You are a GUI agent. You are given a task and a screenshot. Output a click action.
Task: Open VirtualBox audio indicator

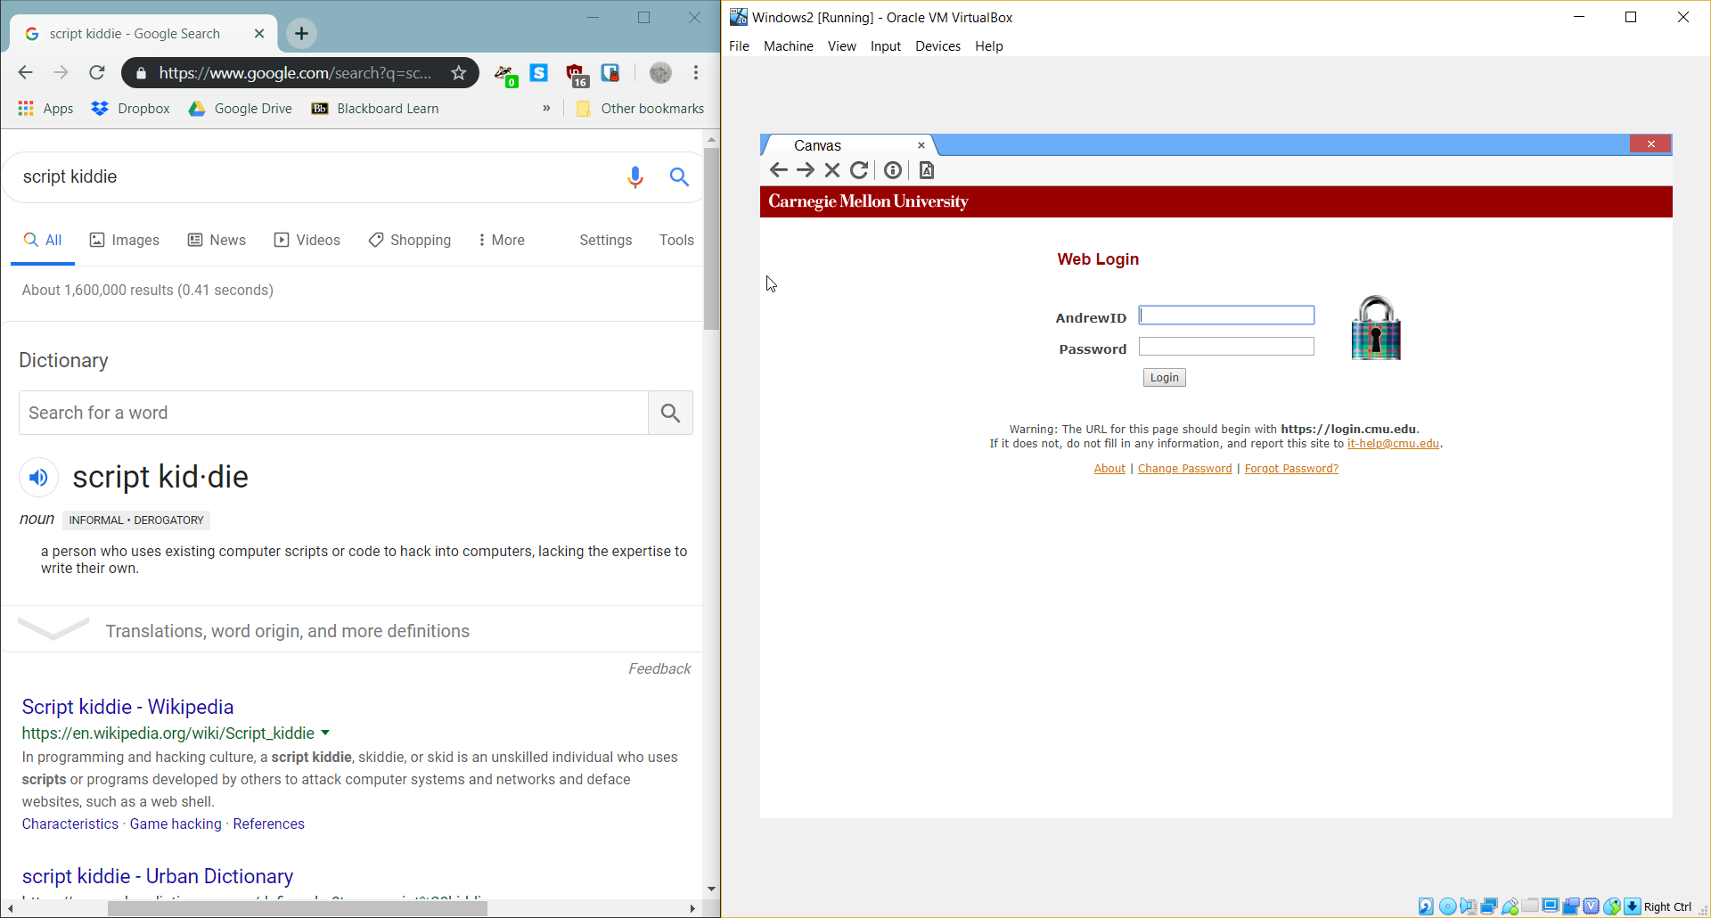tap(1468, 906)
